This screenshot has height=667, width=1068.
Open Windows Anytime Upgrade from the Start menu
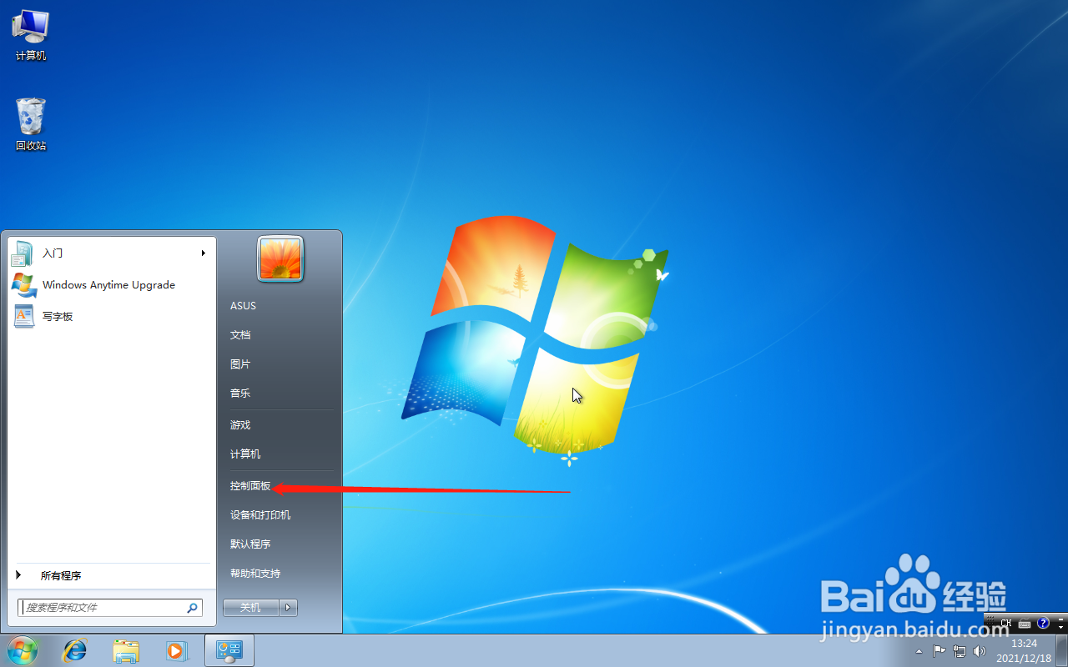tap(108, 284)
